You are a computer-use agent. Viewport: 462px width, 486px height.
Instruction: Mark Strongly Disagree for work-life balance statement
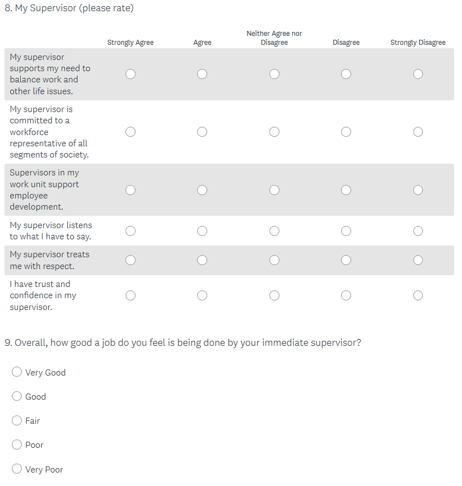[x=418, y=74]
